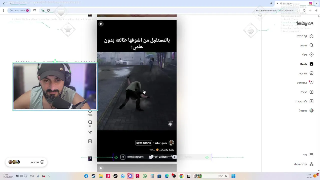Open a new browser tab

(x=271, y=3)
